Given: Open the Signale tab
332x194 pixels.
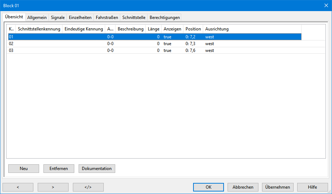Looking at the screenshot, I should point(58,17).
